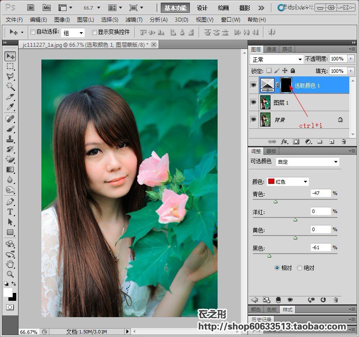Toggle adjustment layer visibility in Adjustments panel
359x337 pixels.
coord(290,300)
